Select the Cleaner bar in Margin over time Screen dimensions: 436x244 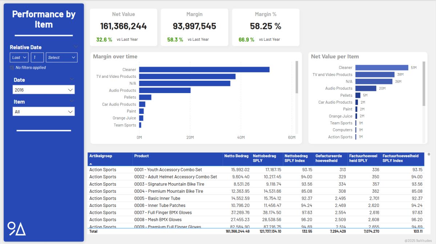coord(204,69)
